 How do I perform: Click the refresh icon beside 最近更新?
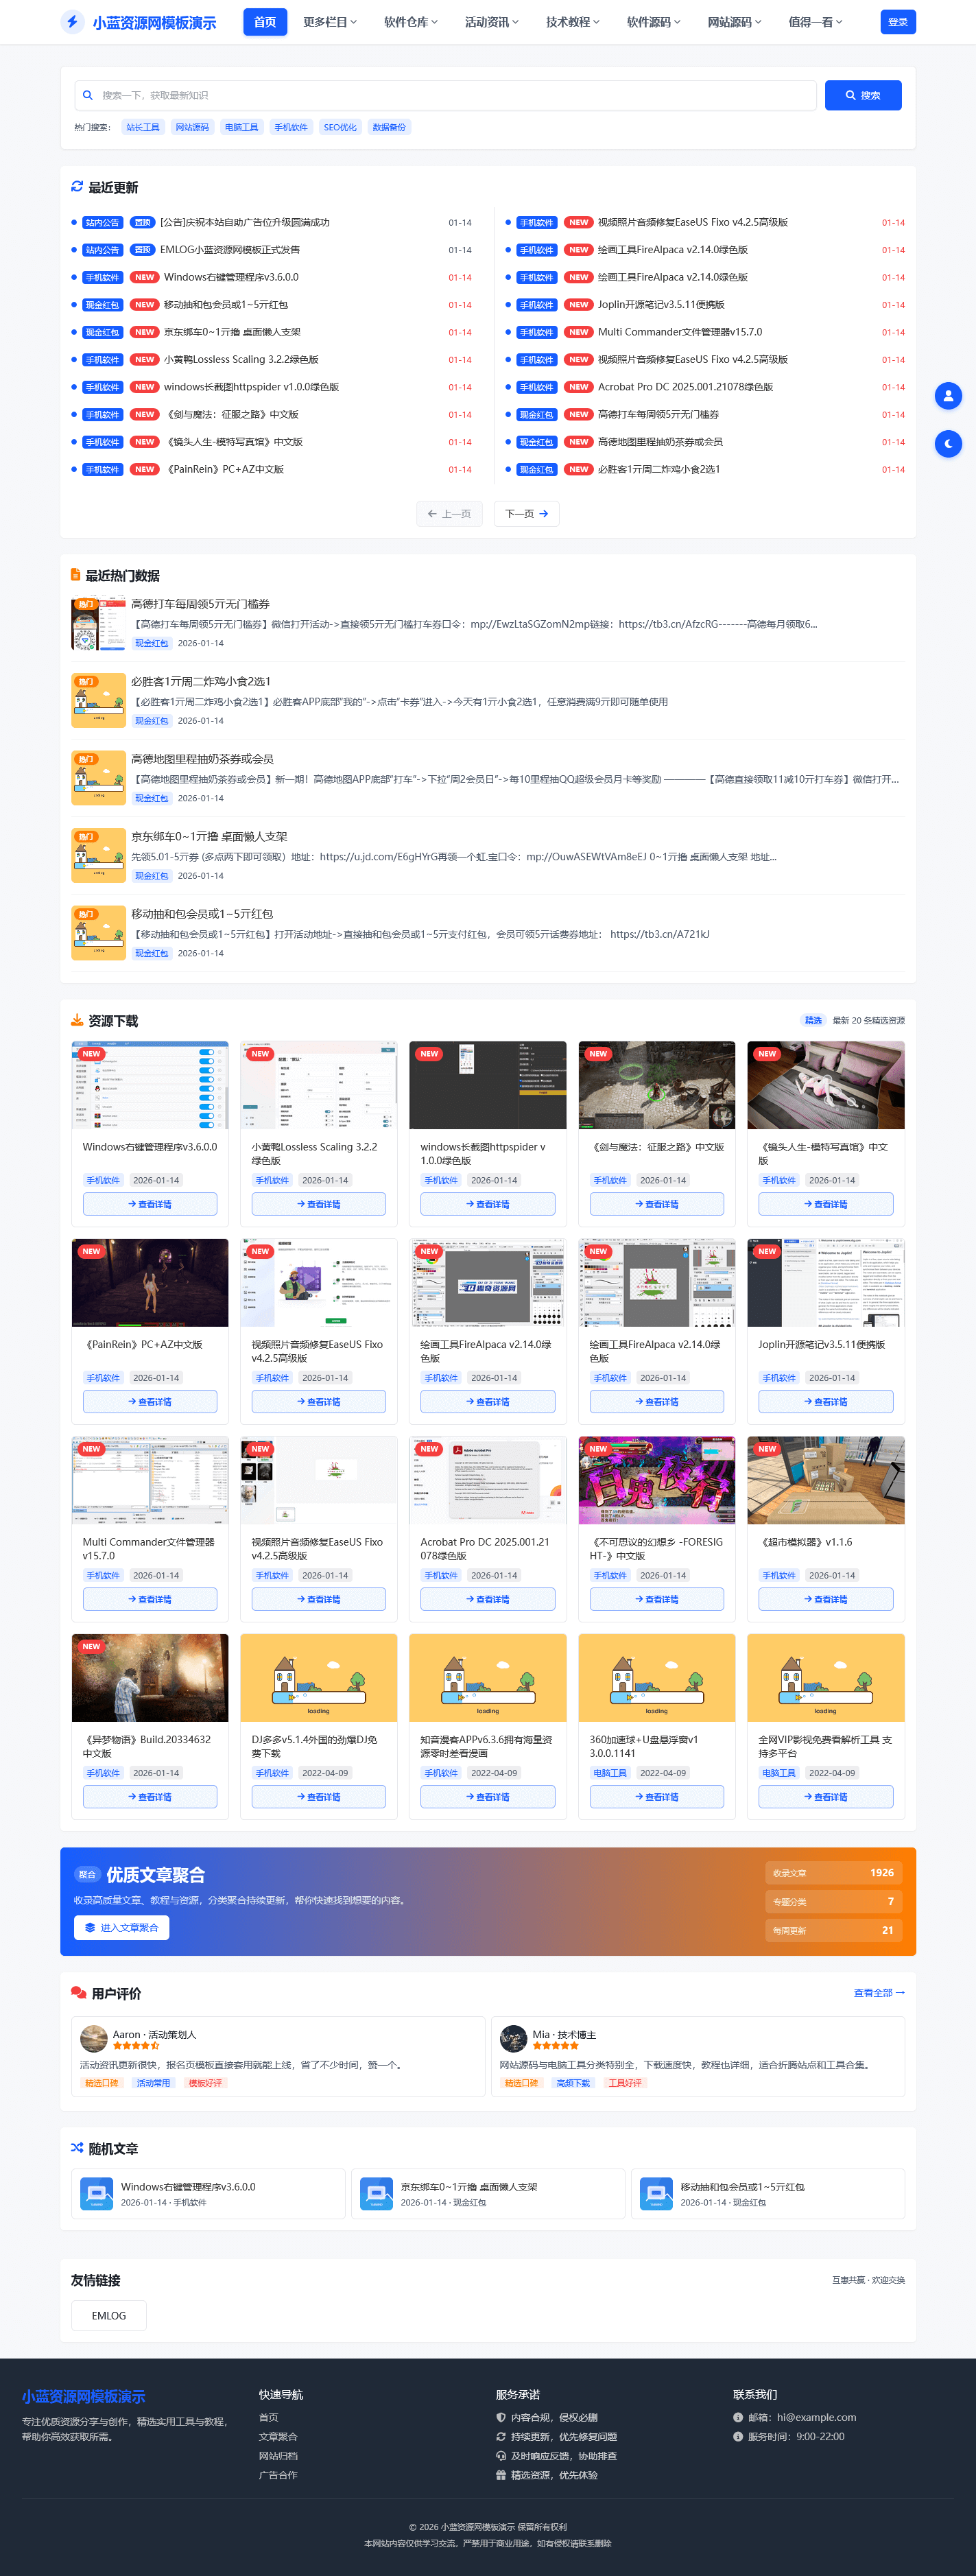(x=77, y=187)
